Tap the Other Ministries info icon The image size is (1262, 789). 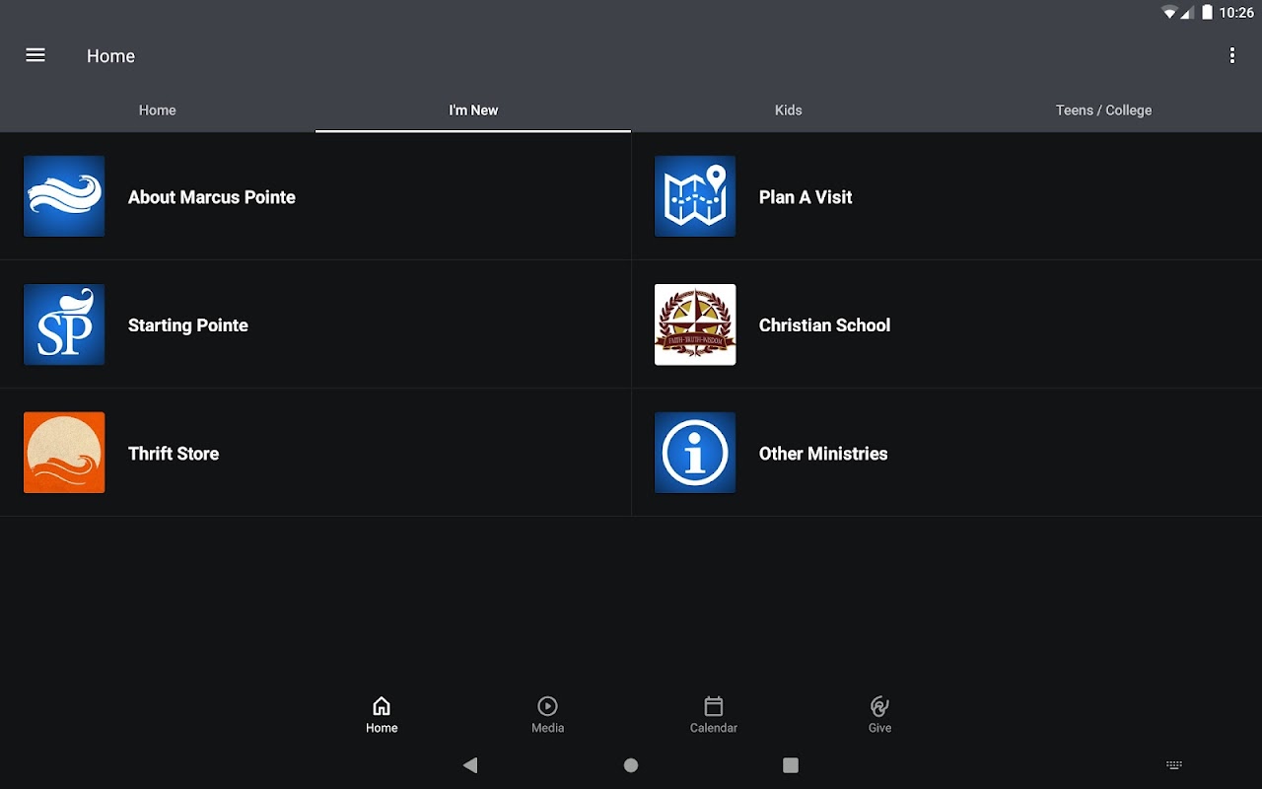click(695, 453)
